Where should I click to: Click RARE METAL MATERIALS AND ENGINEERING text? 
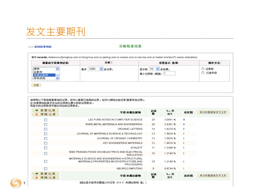pyautogui.click(x=114, y=124)
